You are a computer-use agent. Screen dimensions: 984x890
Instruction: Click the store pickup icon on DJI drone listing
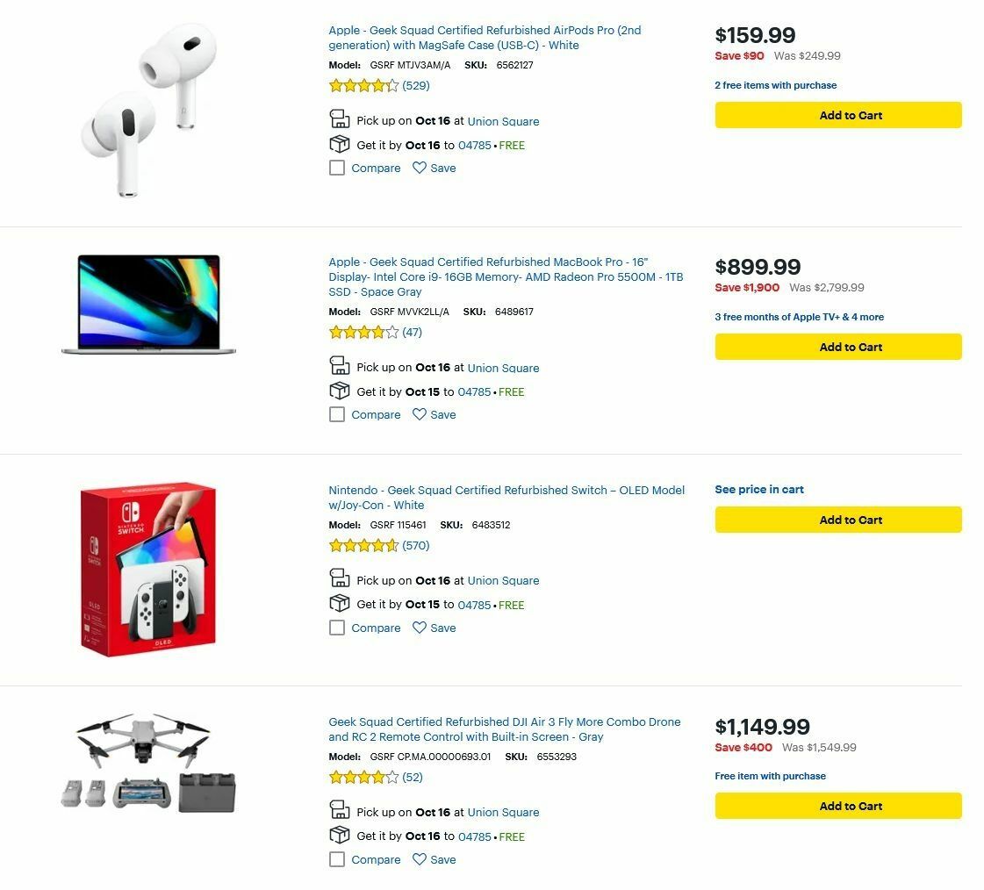340,810
